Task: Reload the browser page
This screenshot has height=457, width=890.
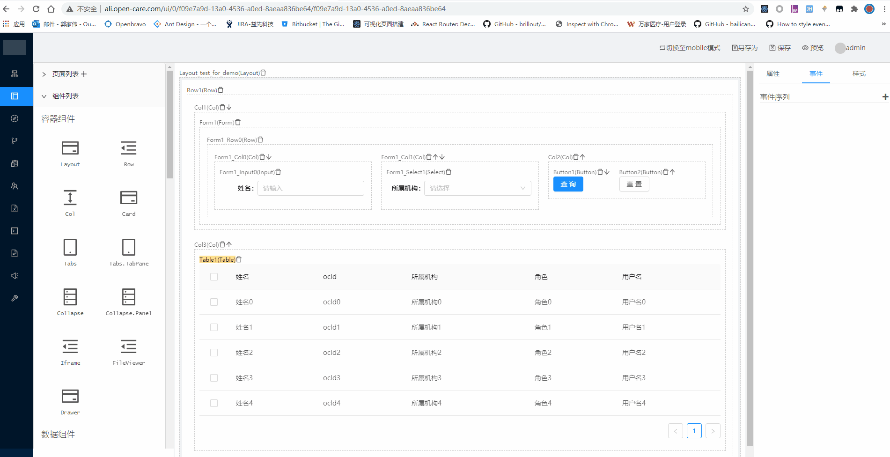Action: tap(36, 9)
